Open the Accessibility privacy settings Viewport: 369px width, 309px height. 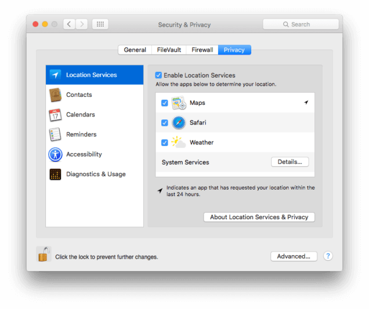(x=95, y=154)
